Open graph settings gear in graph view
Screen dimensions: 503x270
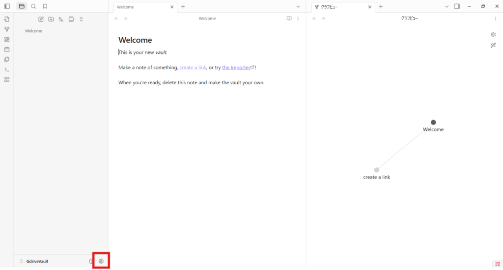click(x=493, y=34)
